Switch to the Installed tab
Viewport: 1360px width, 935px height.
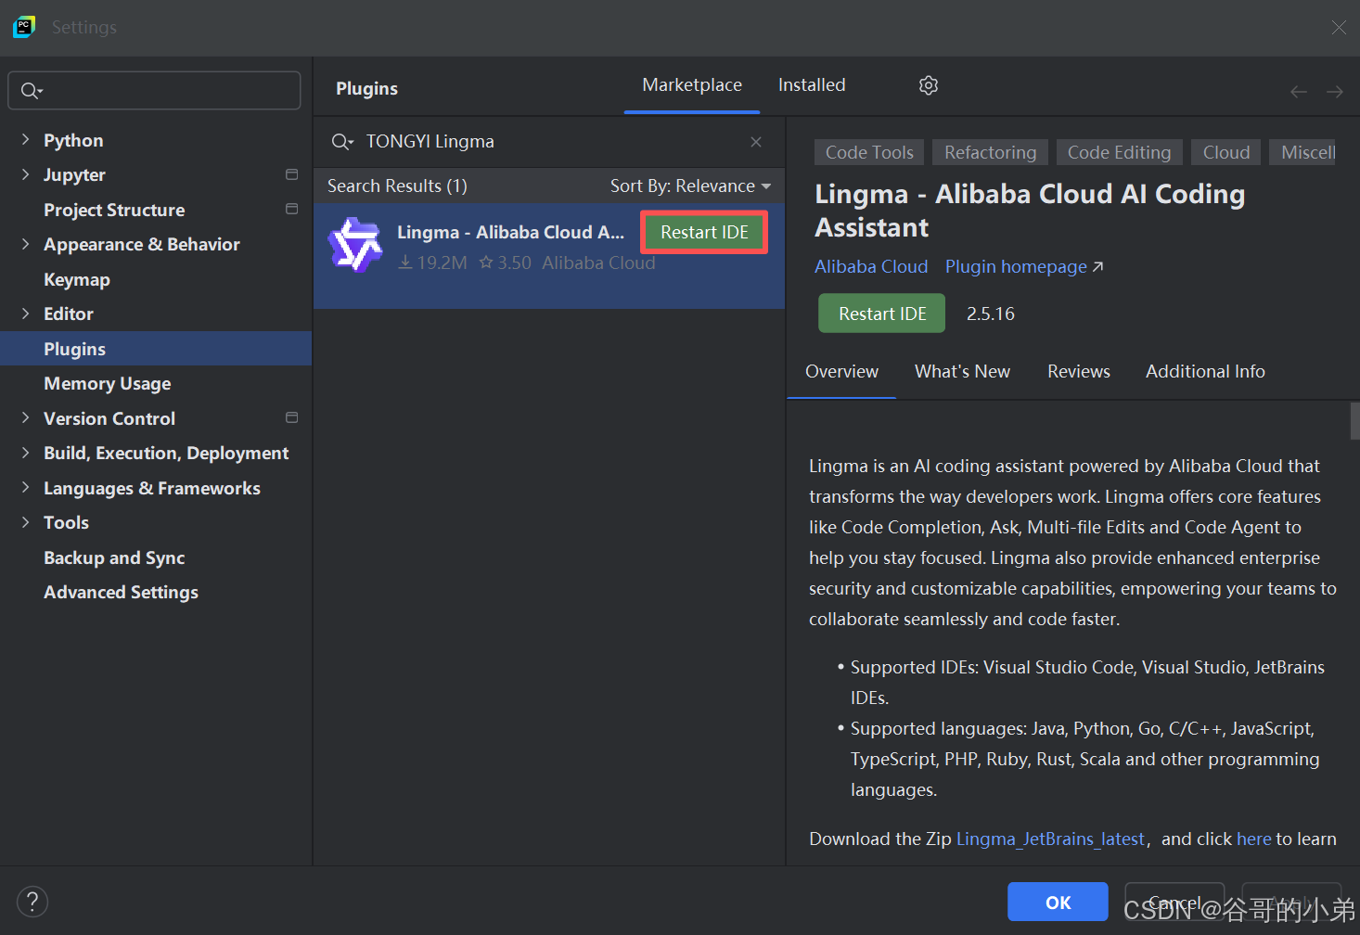pos(812,85)
